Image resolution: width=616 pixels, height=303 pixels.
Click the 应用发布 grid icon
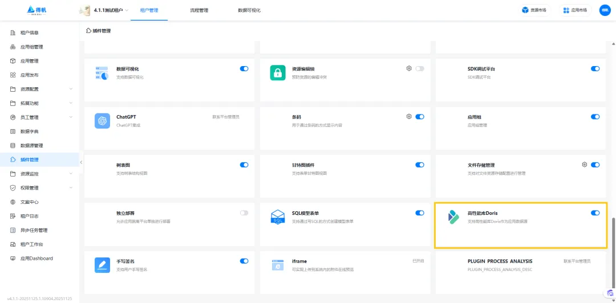point(13,75)
